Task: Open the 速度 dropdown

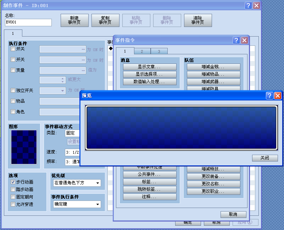Action: pyautogui.click(x=72, y=152)
